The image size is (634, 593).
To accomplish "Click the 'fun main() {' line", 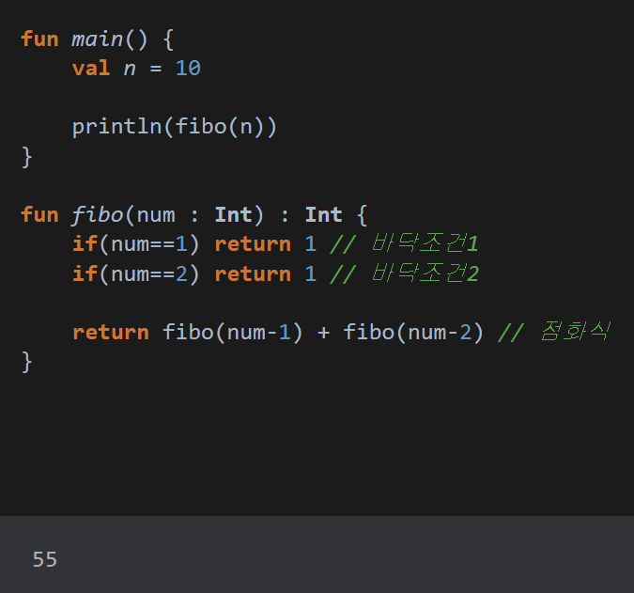I will pyautogui.click(x=97, y=39).
